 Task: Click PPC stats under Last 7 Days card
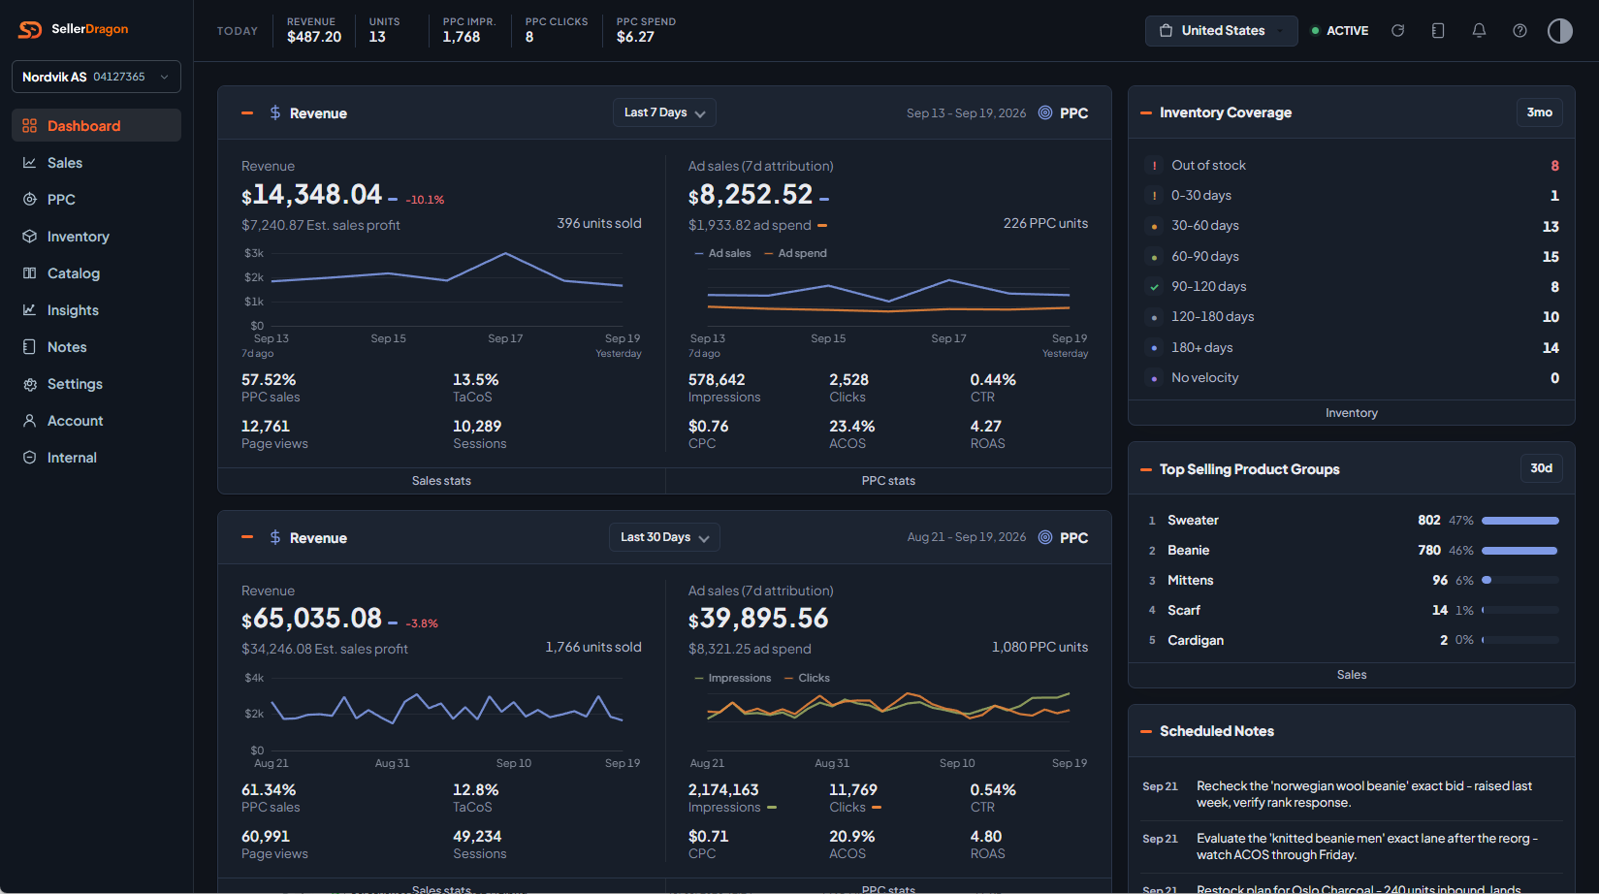click(888, 481)
